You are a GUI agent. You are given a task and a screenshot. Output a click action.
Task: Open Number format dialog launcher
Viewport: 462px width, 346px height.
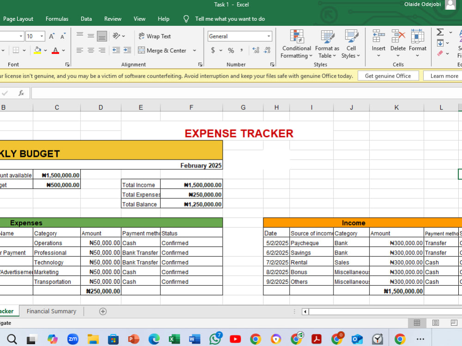(272, 65)
